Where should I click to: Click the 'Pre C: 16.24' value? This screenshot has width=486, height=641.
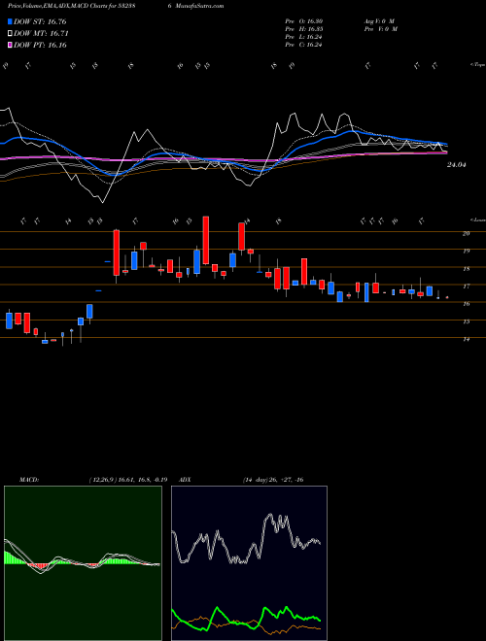303,45
